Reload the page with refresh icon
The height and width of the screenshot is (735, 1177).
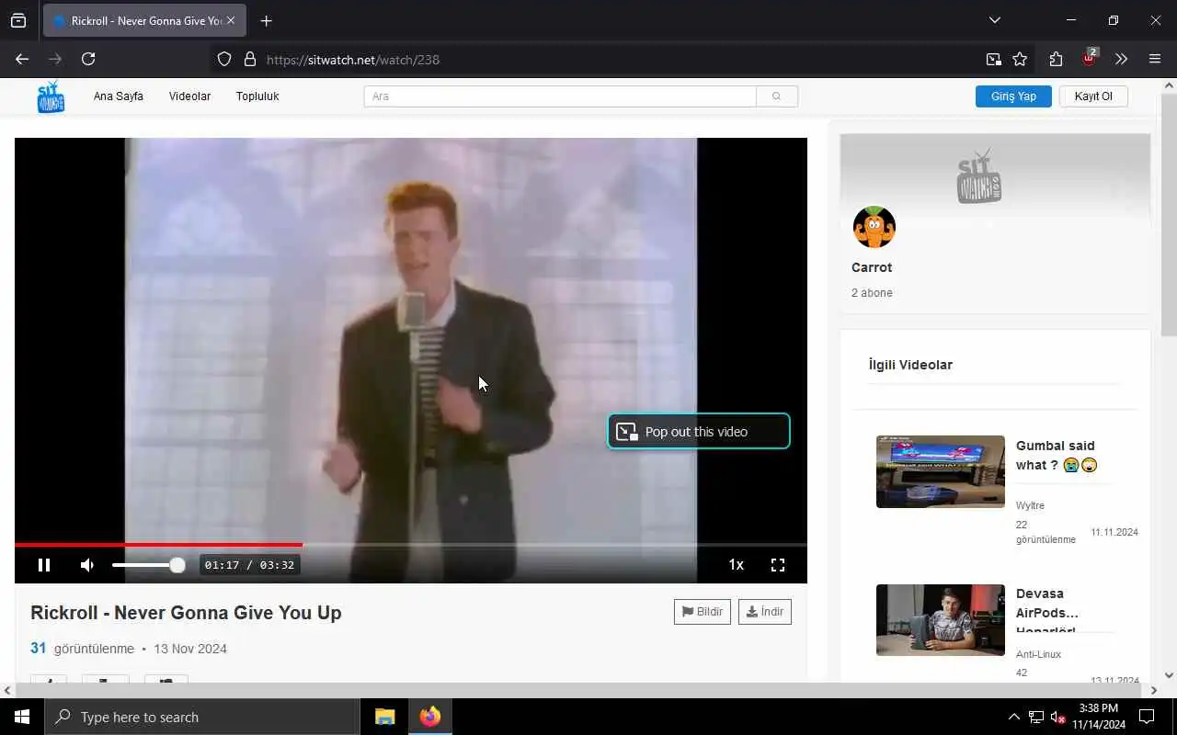(88, 59)
